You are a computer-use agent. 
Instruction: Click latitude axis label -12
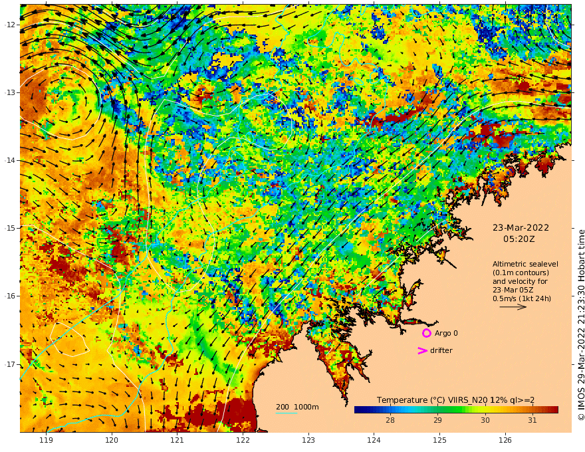click(x=10, y=25)
